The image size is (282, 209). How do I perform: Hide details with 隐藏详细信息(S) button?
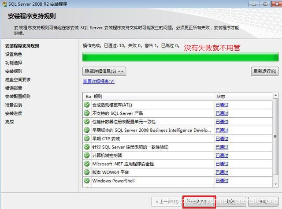point(104,71)
